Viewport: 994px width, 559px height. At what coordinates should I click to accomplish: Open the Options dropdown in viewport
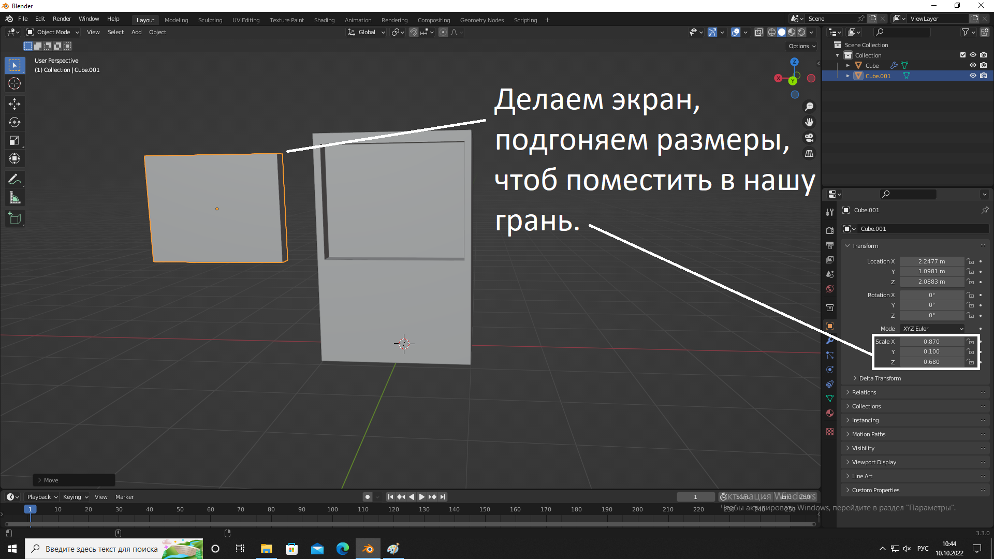[802, 46]
